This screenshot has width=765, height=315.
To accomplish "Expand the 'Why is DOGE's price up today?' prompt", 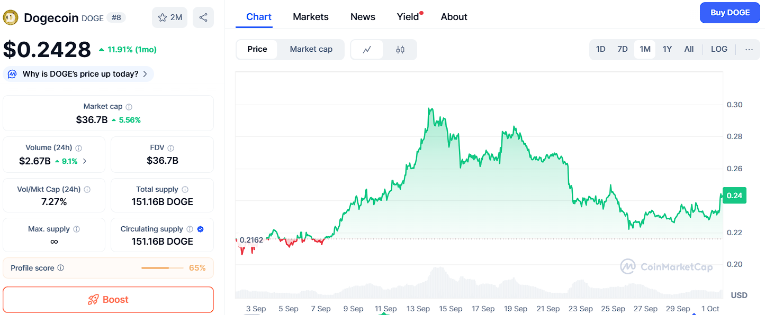I will click(79, 74).
